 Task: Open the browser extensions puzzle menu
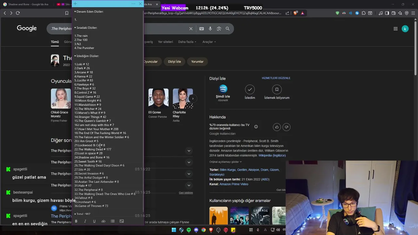pos(363,13)
